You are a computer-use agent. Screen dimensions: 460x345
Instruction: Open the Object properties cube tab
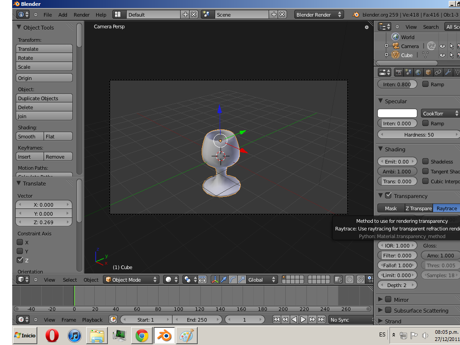[428, 72]
